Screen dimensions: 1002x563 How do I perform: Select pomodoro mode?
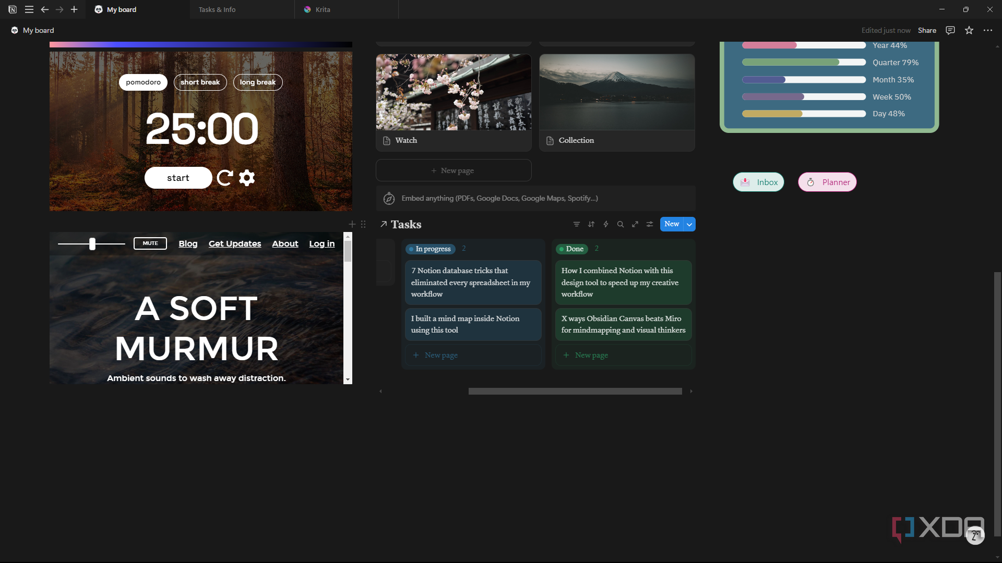tap(143, 82)
